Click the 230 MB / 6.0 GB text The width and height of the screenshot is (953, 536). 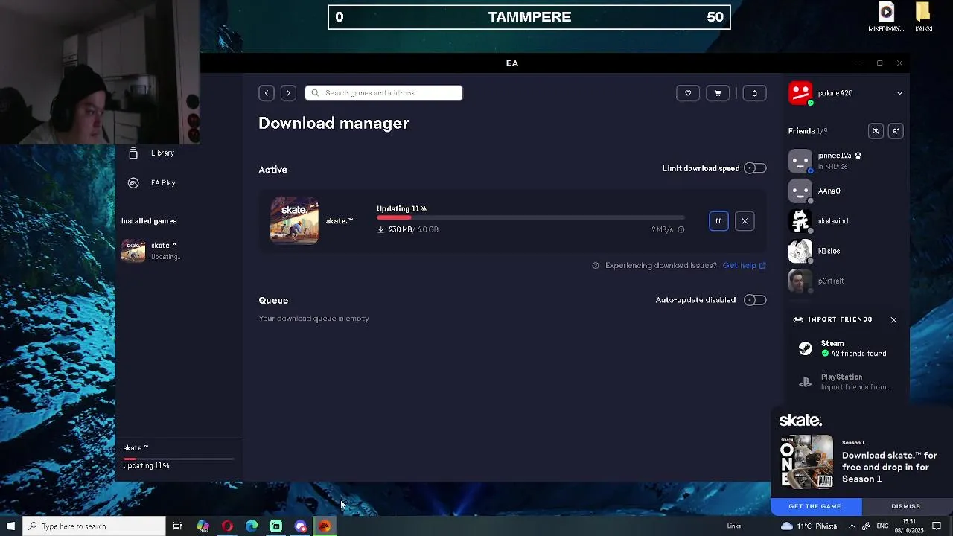(x=413, y=230)
